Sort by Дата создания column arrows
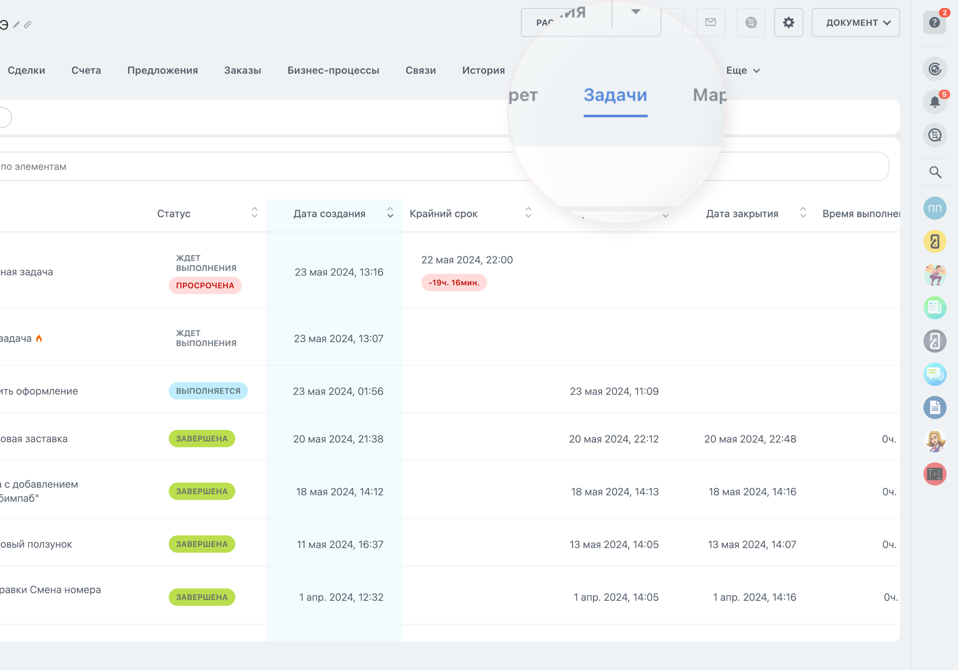 point(390,213)
